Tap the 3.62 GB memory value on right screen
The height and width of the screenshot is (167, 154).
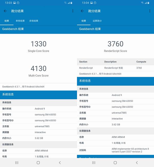(116, 125)
